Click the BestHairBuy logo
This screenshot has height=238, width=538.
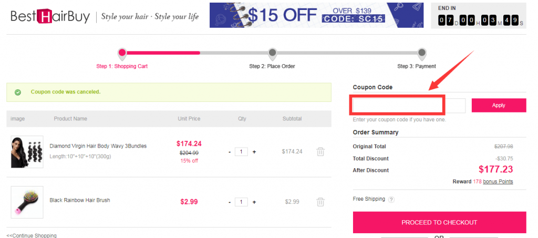pos(50,16)
